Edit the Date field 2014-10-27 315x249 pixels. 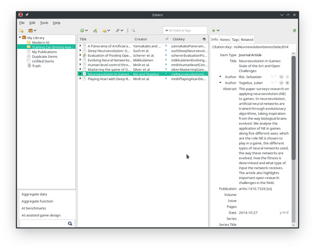click(x=248, y=212)
